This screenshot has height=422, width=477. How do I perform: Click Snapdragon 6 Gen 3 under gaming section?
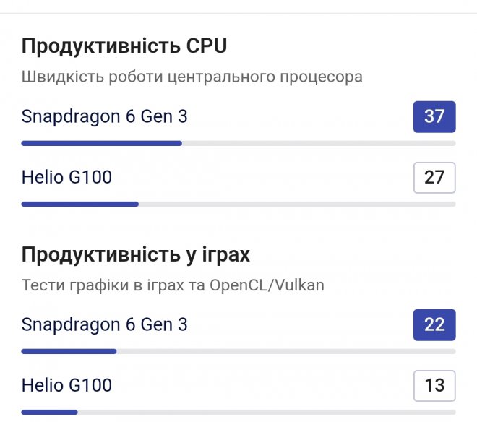[104, 324]
